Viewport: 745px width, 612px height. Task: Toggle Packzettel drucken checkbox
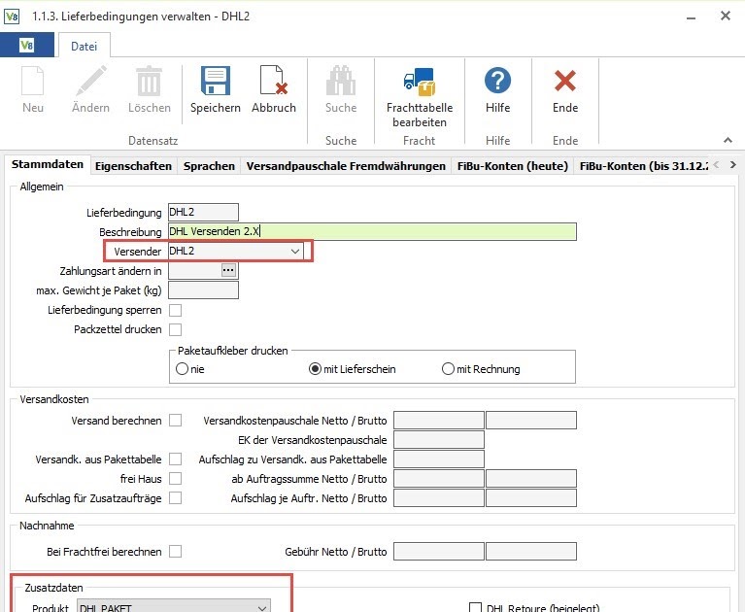tap(175, 329)
